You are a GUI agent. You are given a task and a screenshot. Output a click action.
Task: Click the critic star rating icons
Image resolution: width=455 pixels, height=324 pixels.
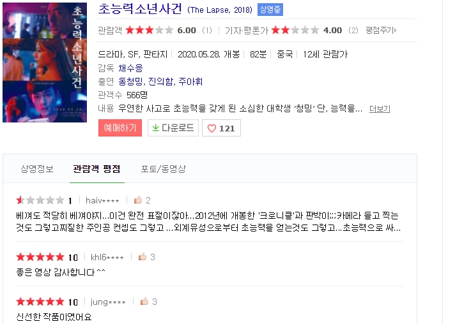(295, 30)
